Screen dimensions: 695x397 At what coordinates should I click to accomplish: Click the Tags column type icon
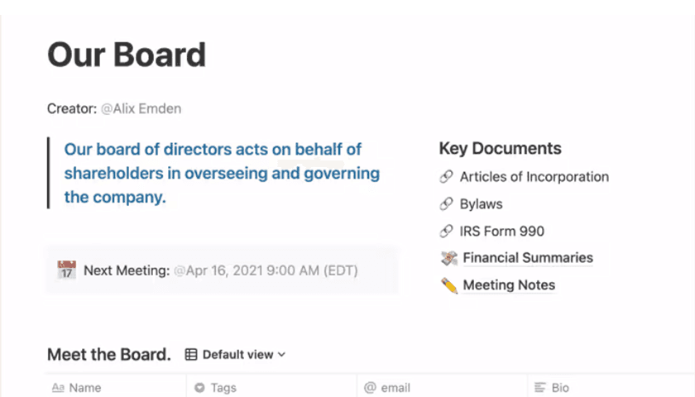click(199, 388)
